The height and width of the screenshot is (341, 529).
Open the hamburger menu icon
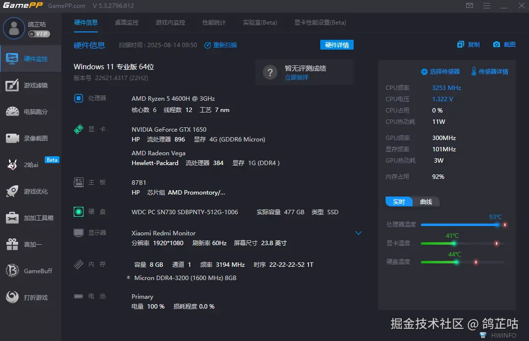(x=486, y=5)
